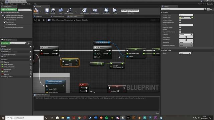Click the Save toolbar icon
Screen dimensions: 214x120
[x=47, y=11]
